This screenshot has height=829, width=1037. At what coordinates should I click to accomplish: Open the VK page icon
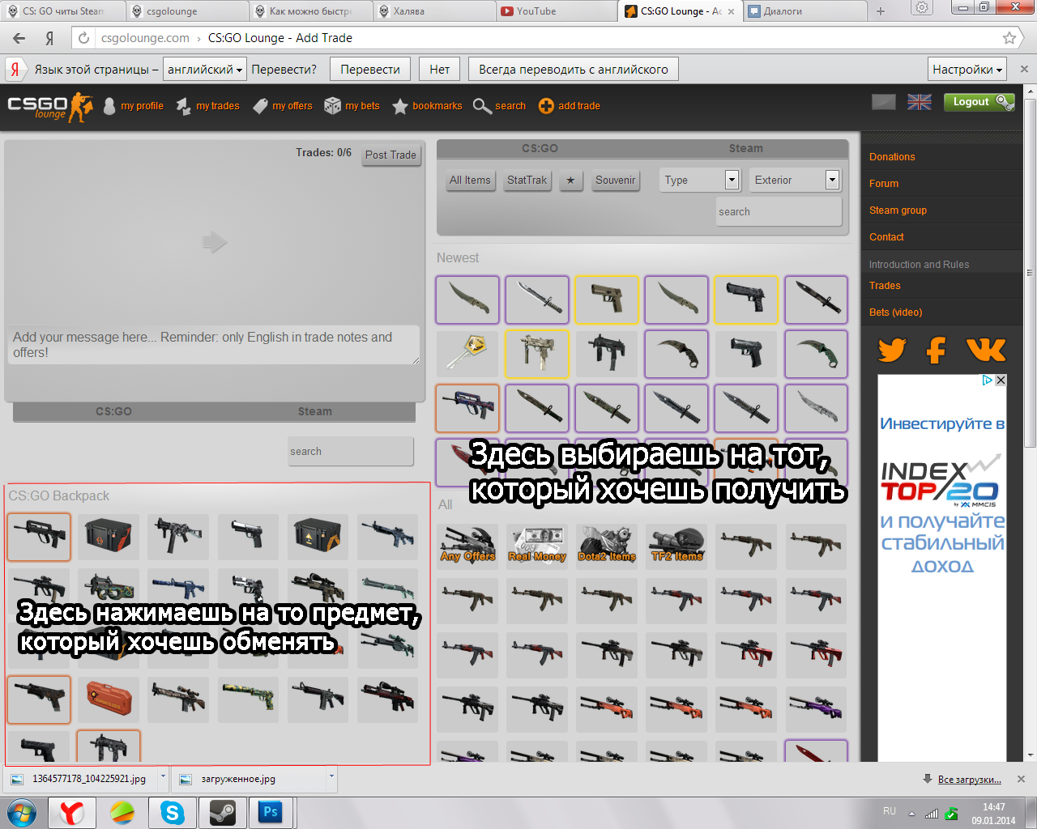click(986, 350)
